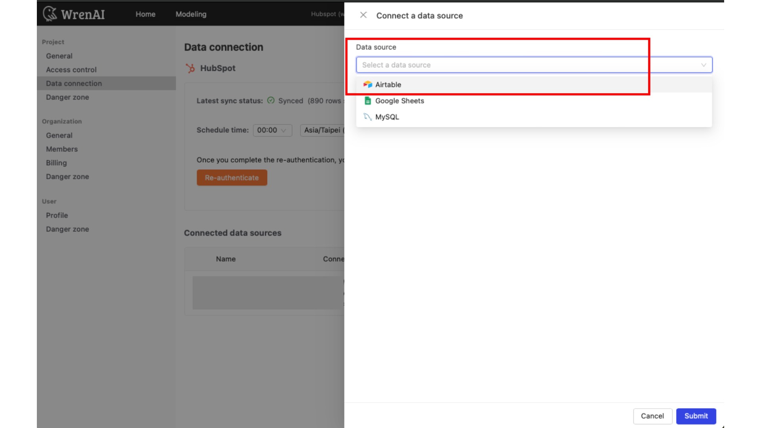The width and height of the screenshot is (761, 428).
Task: Go to the Home tab
Action: click(x=145, y=14)
